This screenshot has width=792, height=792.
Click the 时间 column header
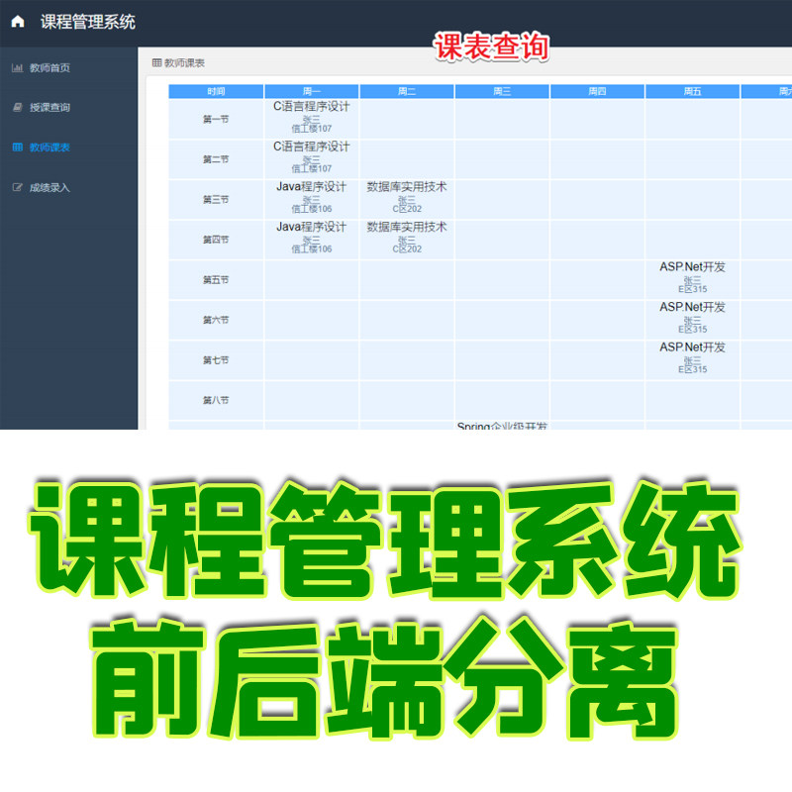216,88
